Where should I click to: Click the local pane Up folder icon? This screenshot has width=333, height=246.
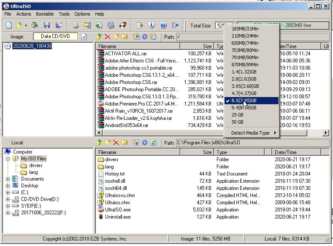pos(99,143)
